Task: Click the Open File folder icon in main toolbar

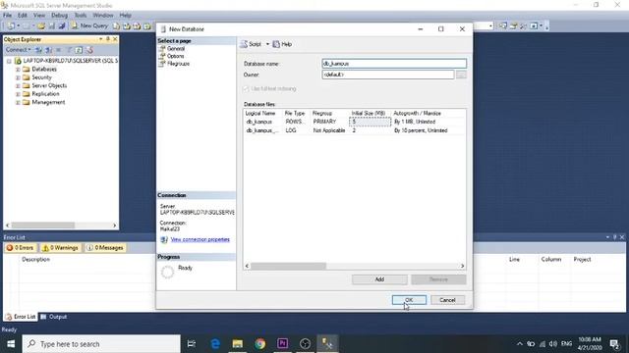Action: coord(41,26)
